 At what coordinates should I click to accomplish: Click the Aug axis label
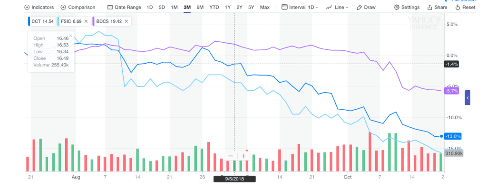click(76, 177)
